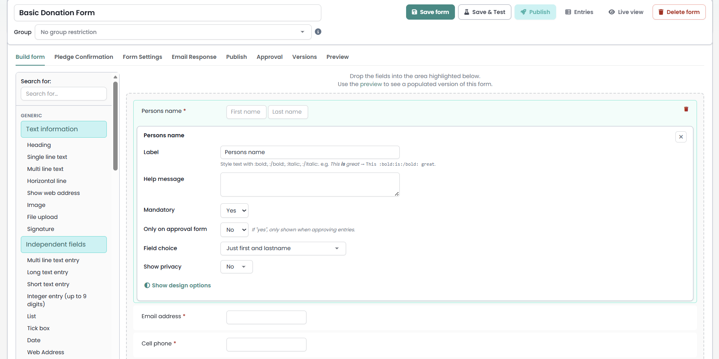Click the Publish rocket button
The image size is (719, 359).
pos(535,12)
